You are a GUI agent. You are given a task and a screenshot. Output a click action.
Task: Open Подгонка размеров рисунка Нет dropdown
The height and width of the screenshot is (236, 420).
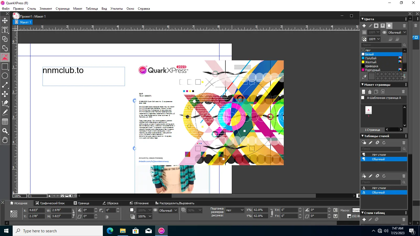(235, 210)
